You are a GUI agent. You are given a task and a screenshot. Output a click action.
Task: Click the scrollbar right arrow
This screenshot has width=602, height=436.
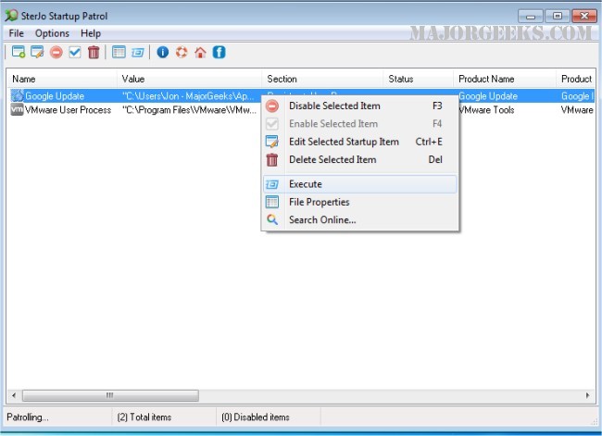587,395
